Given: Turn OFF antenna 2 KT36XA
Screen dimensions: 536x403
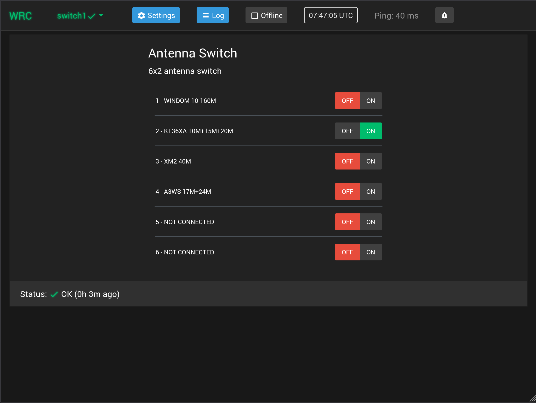Looking at the screenshot, I should (347, 131).
